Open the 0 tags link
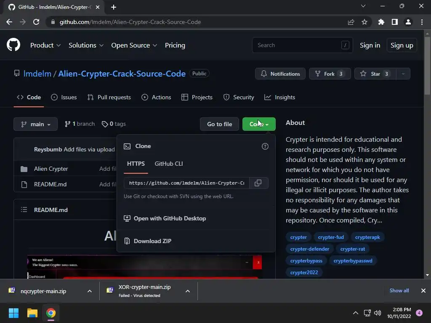 coord(114,124)
